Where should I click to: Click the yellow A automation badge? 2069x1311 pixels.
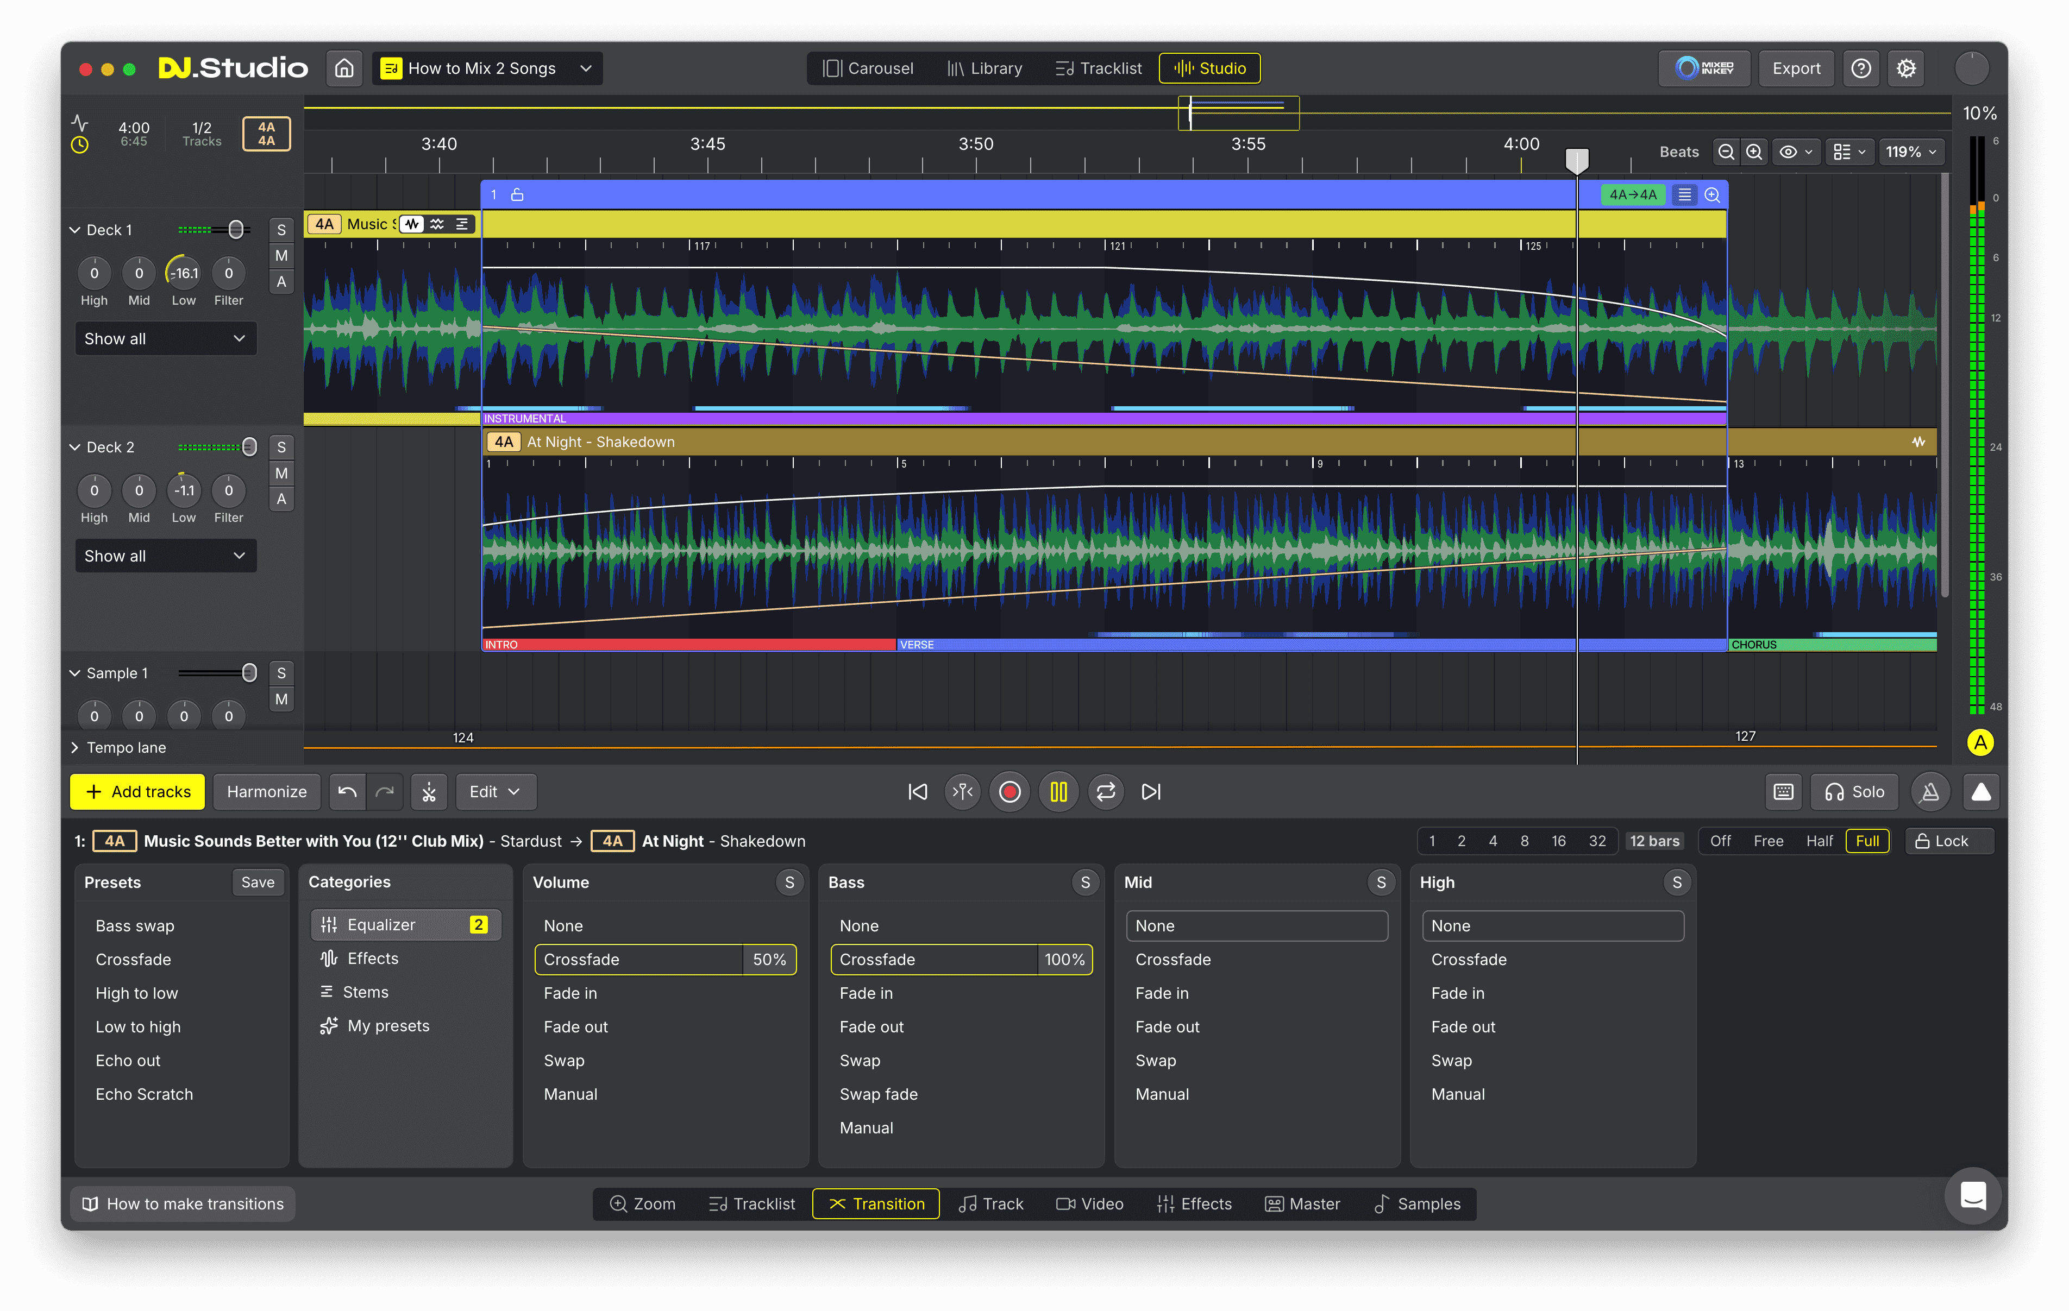click(1980, 742)
